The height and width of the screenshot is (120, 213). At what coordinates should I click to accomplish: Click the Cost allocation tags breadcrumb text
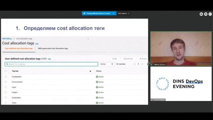pos(24,39)
